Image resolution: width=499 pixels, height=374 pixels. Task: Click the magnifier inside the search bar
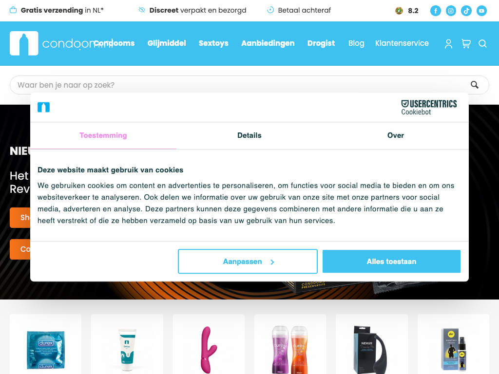475,85
